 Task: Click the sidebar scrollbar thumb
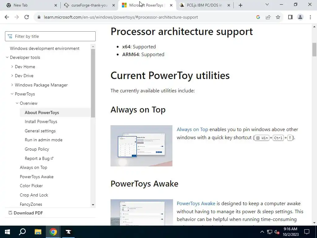(93, 83)
